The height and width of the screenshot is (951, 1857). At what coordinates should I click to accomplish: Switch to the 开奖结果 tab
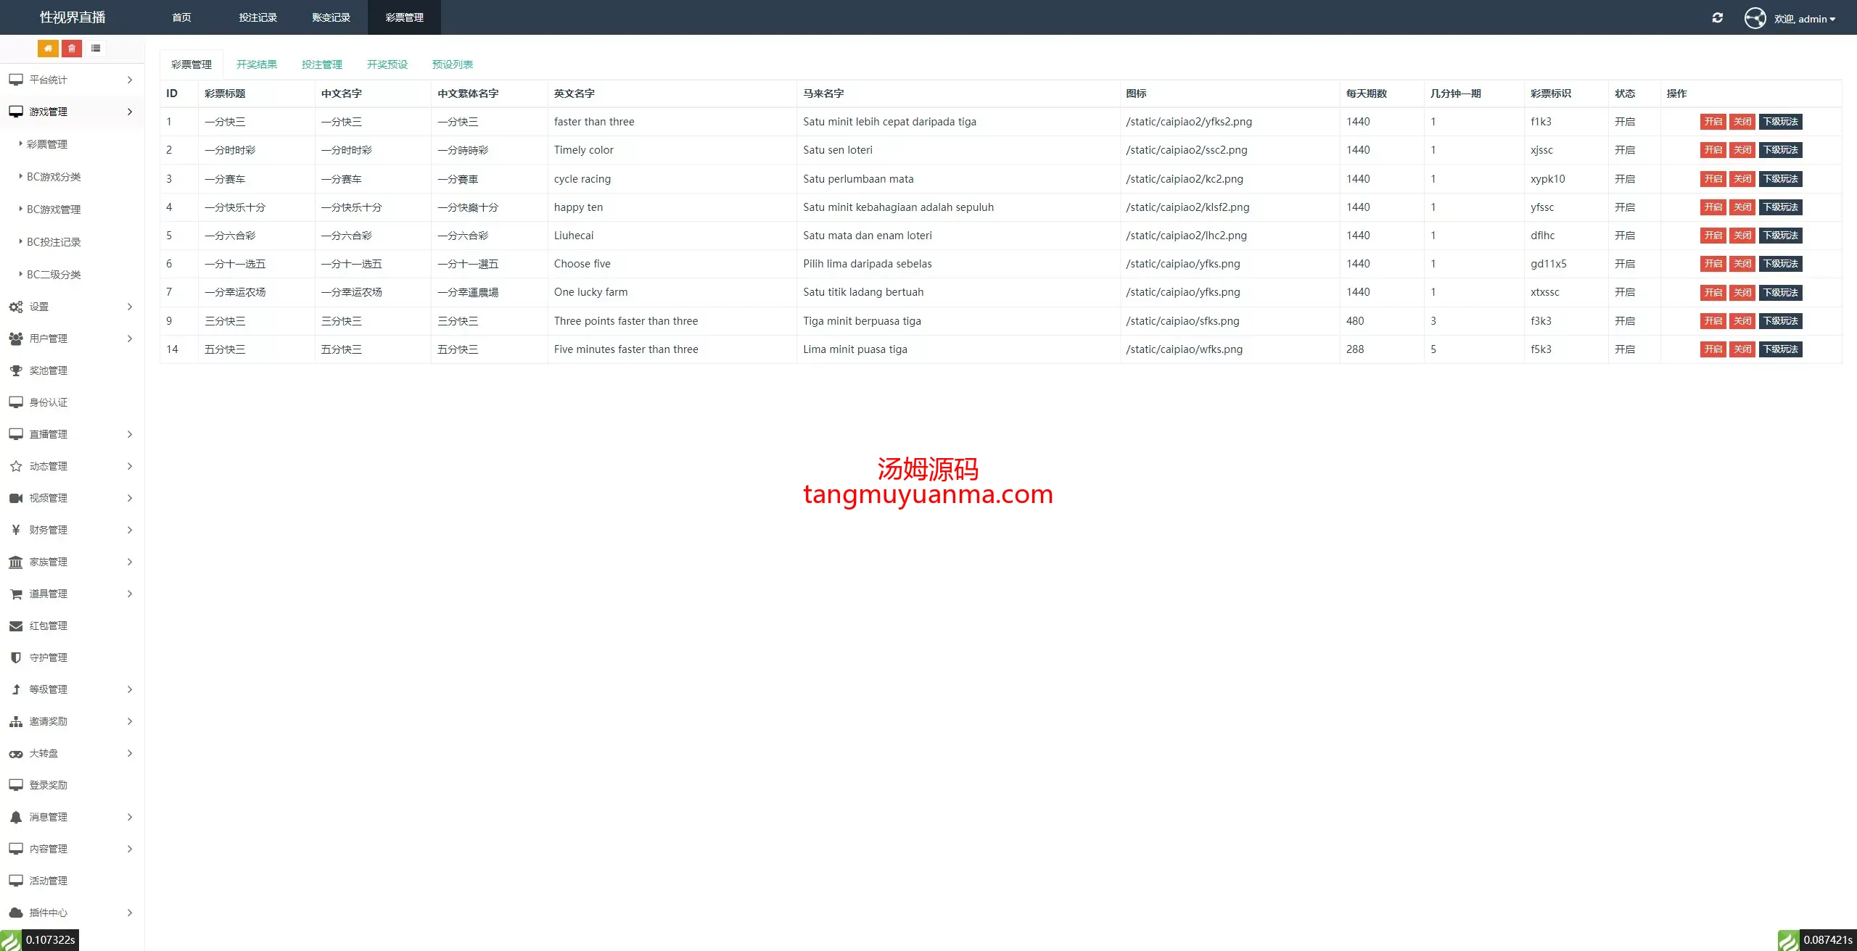click(x=257, y=65)
